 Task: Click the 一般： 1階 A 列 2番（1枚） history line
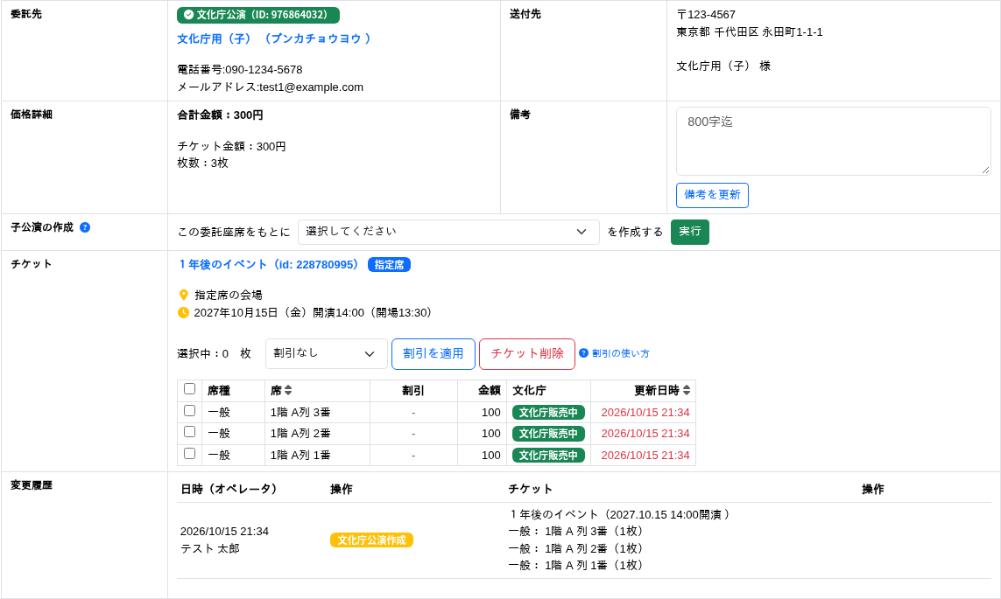pyautogui.click(x=576, y=548)
